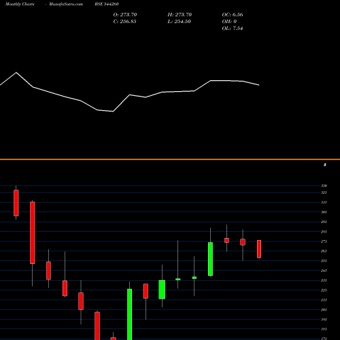Click the end point of the white line

pos(259,85)
